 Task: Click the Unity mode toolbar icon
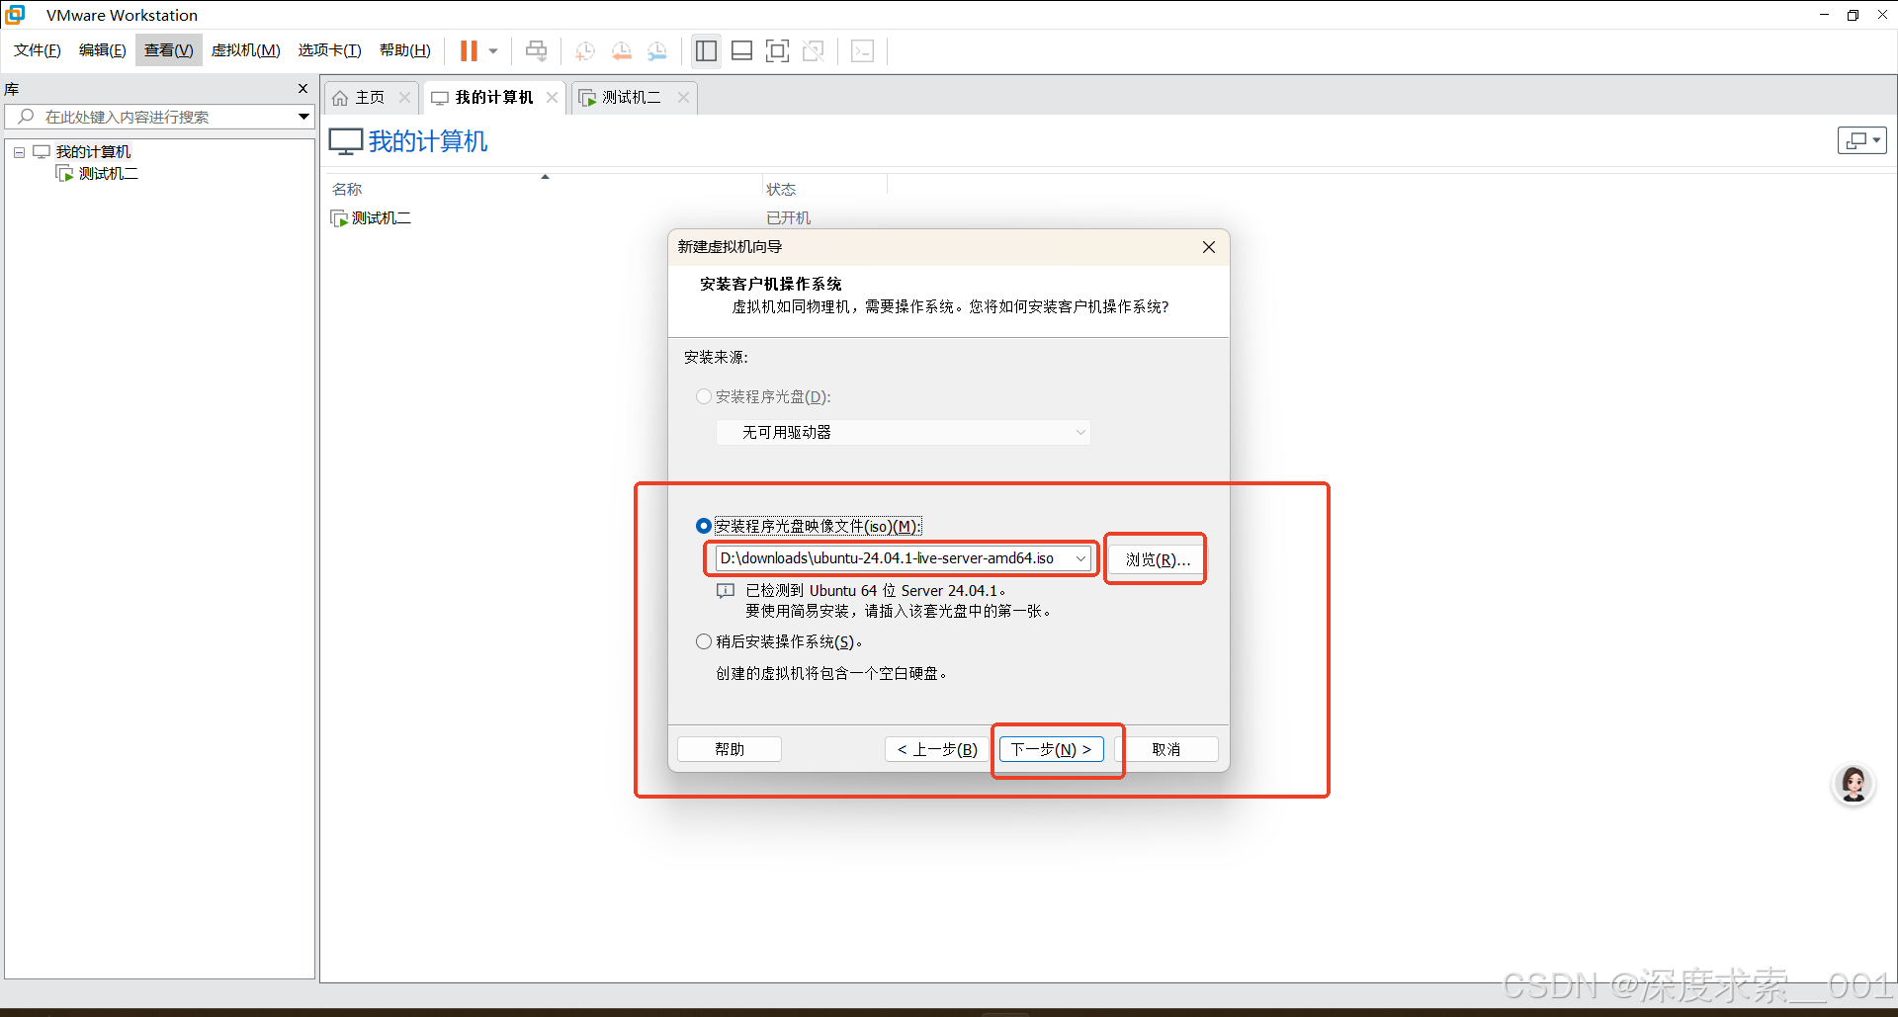(x=814, y=50)
